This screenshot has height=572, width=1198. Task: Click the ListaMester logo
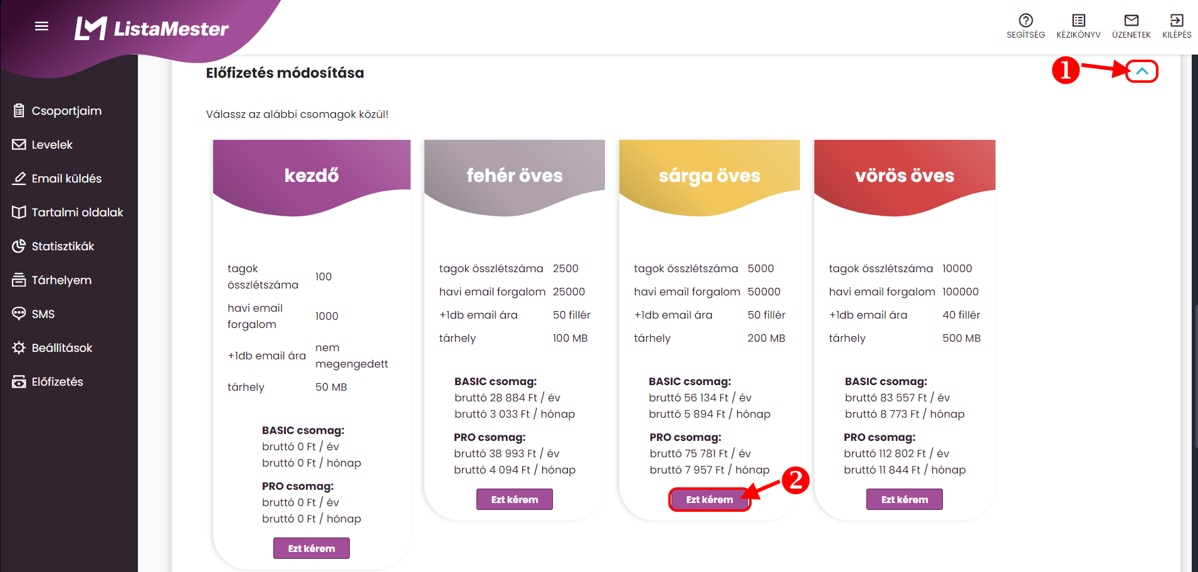click(152, 28)
